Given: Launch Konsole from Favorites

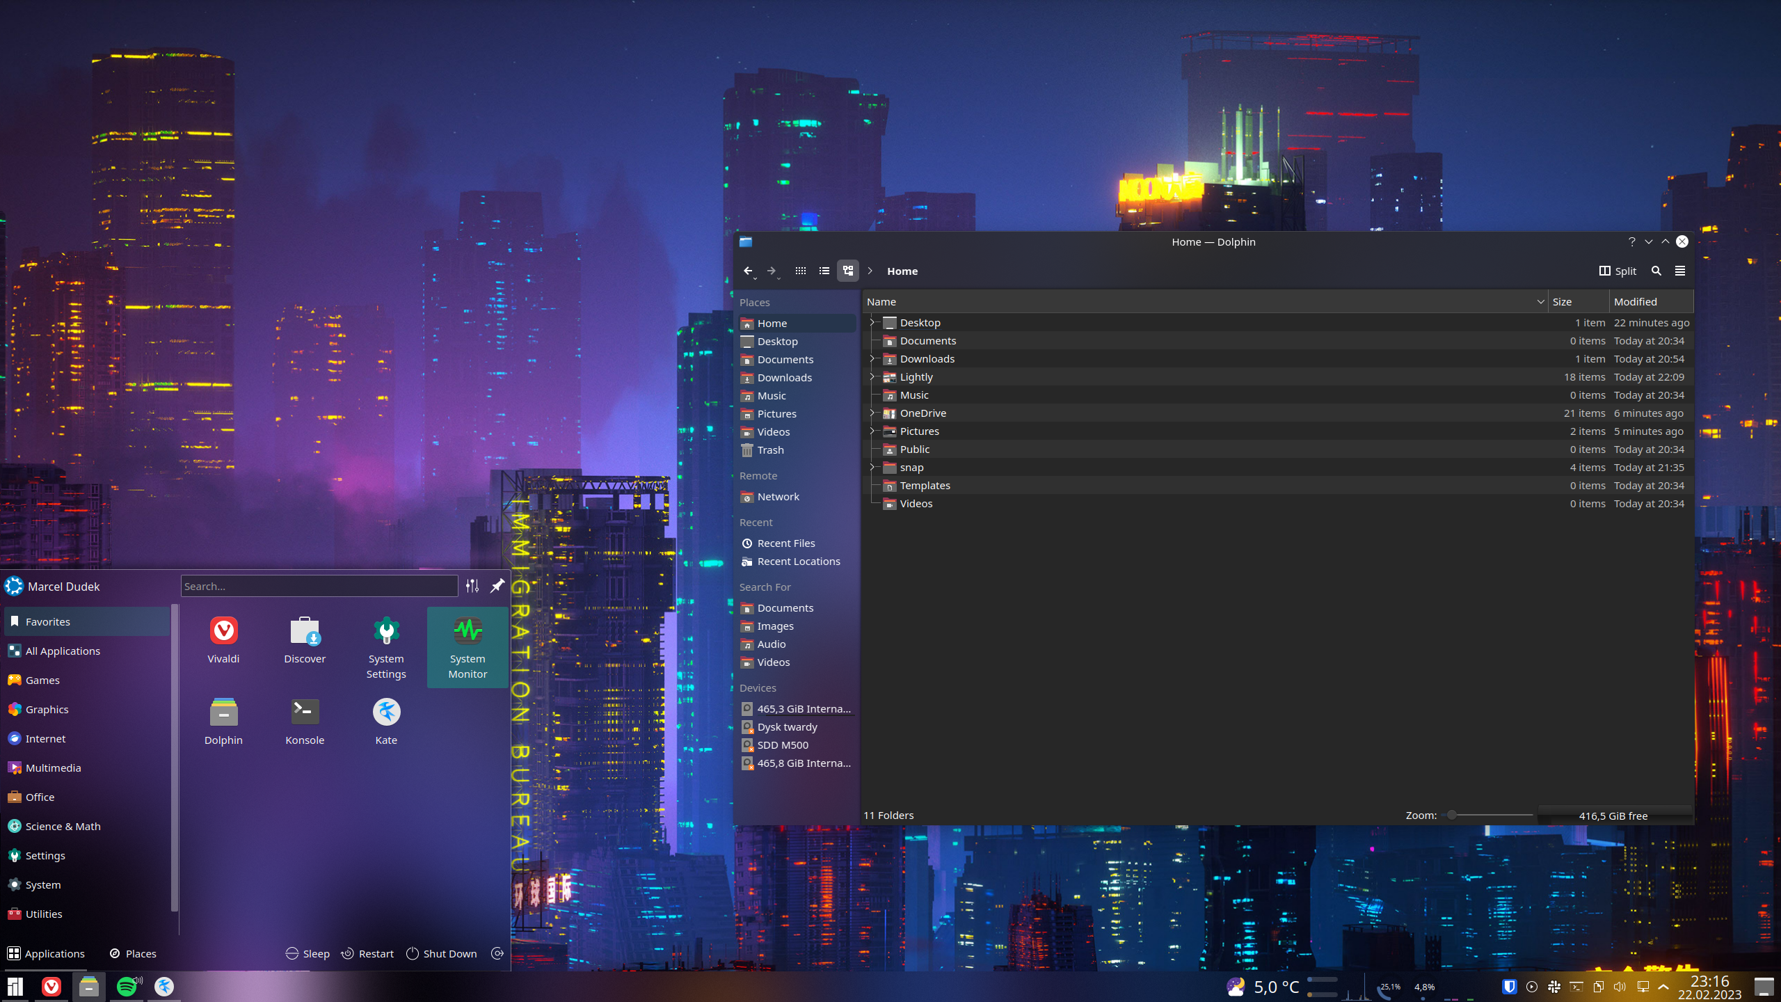Looking at the screenshot, I should pyautogui.click(x=305, y=722).
